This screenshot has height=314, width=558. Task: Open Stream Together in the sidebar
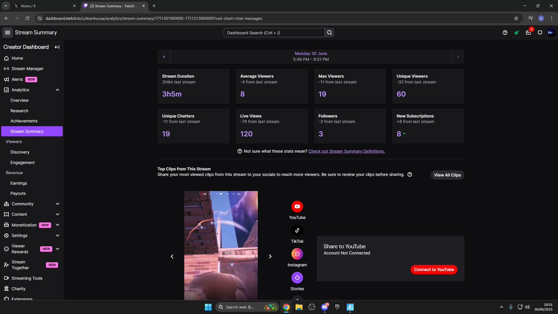click(x=32, y=265)
